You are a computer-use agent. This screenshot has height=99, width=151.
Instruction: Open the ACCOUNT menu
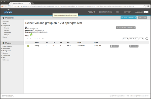(x=91, y=12)
